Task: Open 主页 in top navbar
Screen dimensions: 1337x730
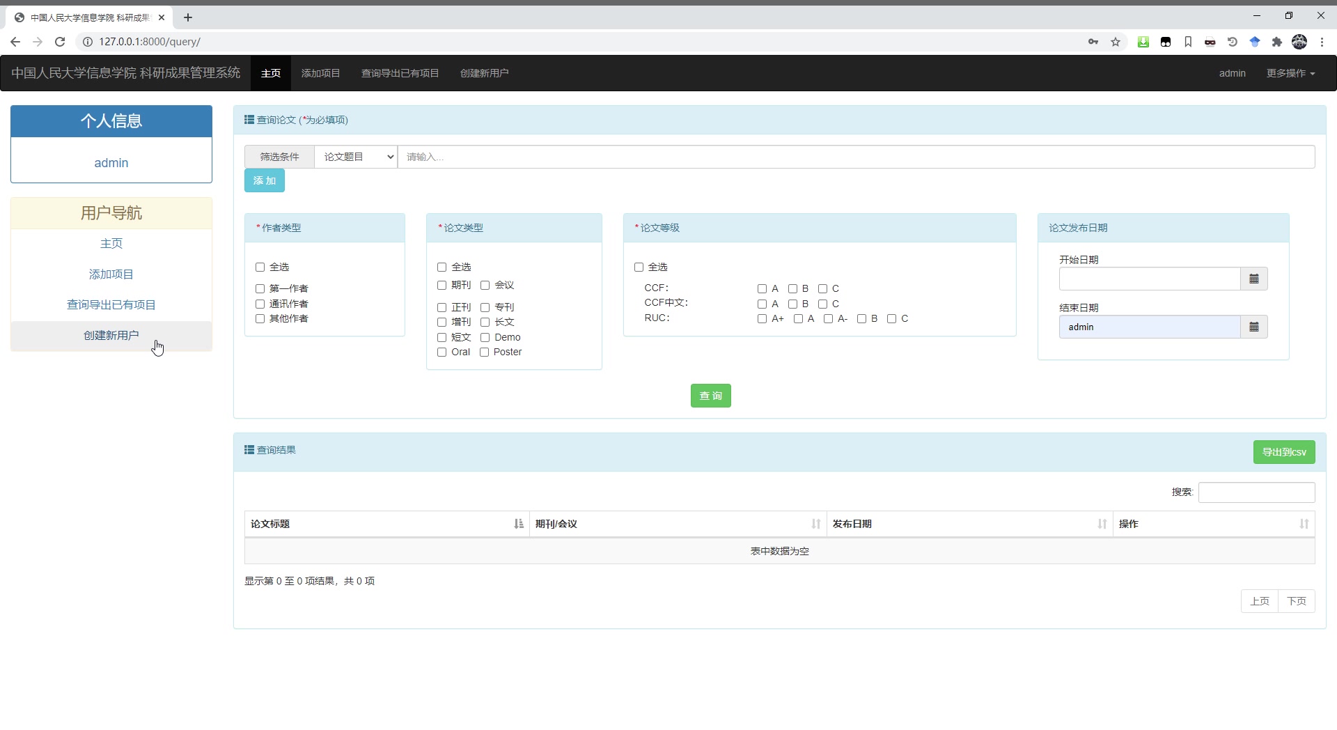Action: coord(271,73)
